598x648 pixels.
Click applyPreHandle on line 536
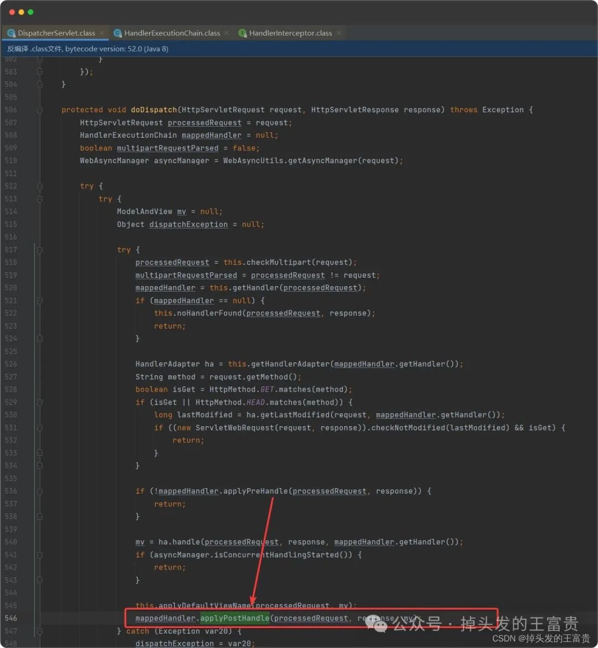point(255,491)
